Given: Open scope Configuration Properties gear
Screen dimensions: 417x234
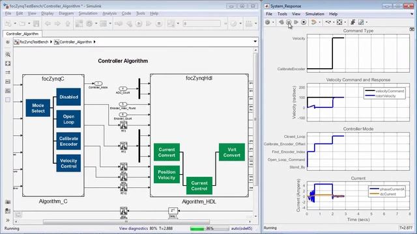Looking at the screenshot, I should pyautogui.click(x=268, y=23).
